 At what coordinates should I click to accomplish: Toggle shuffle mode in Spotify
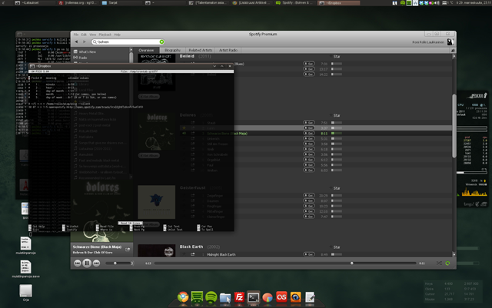(439, 263)
